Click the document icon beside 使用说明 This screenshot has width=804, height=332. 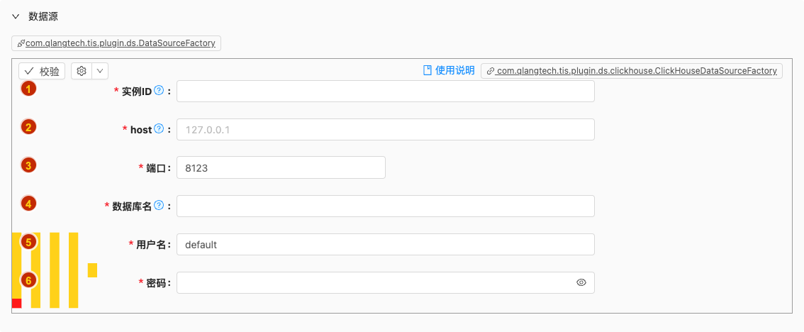pyautogui.click(x=428, y=70)
